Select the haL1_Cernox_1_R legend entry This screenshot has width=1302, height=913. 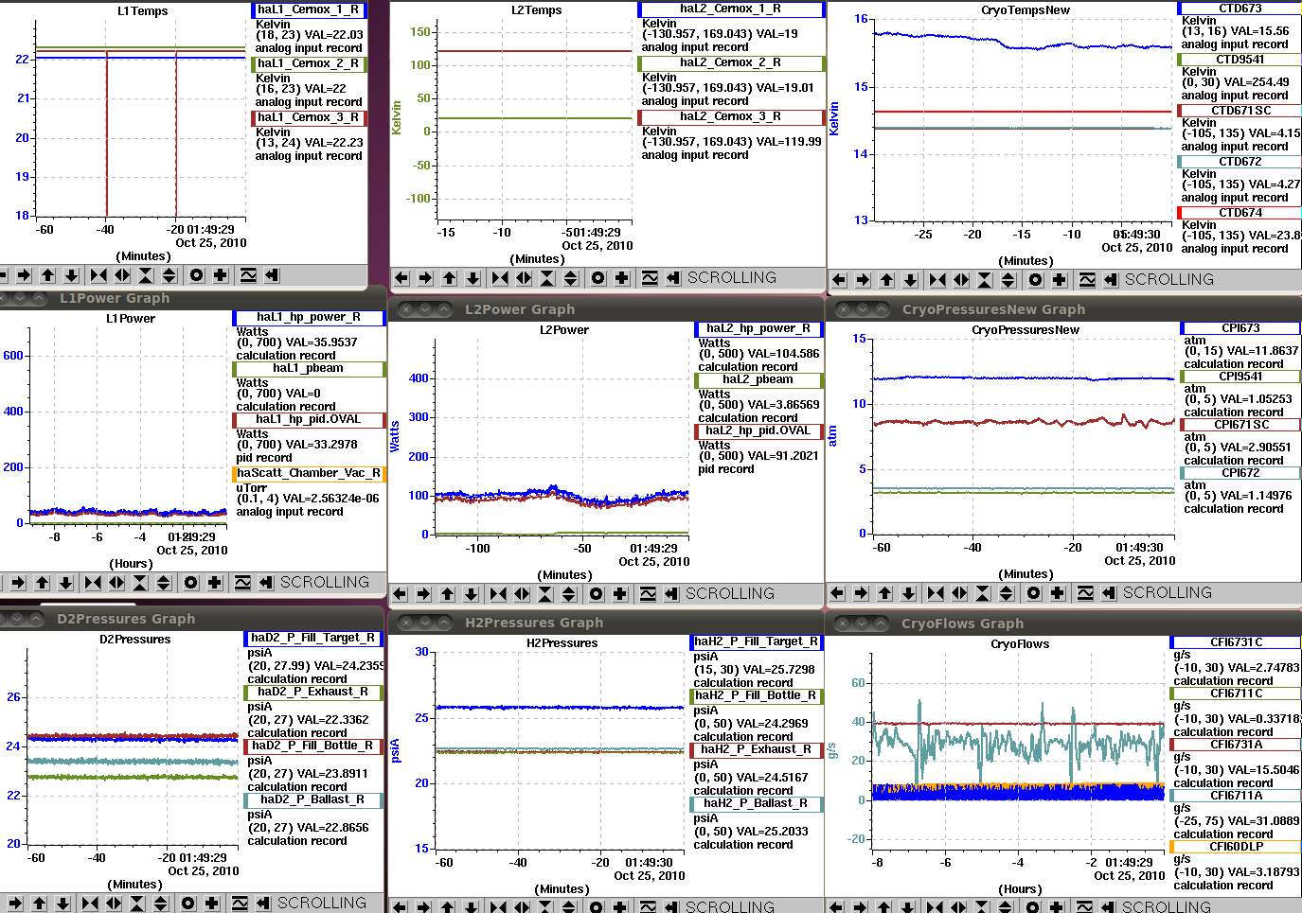308,10
